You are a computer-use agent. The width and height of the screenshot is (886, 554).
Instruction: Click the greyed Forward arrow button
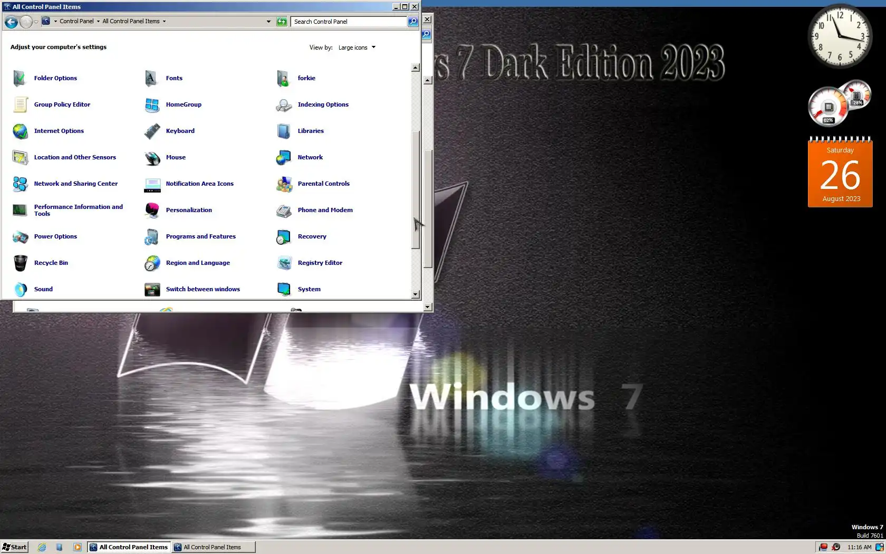(26, 22)
